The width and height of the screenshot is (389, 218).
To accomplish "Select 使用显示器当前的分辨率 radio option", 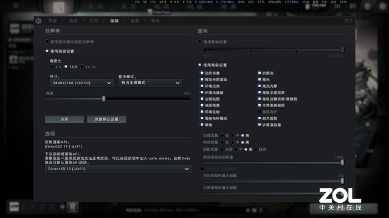I will [x=47, y=42].
